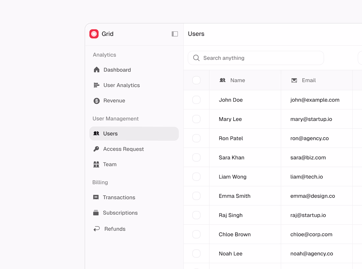Click email liam@tech.io

pyautogui.click(x=307, y=177)
